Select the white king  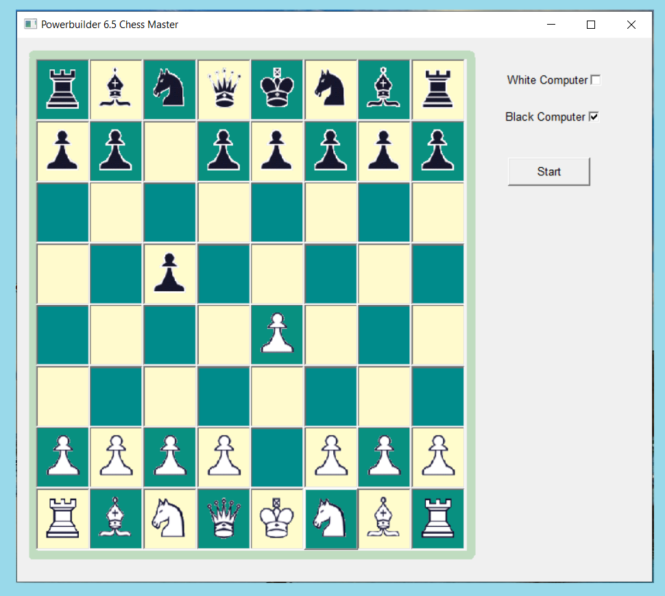pyautogui.click(x=277, y=519)
